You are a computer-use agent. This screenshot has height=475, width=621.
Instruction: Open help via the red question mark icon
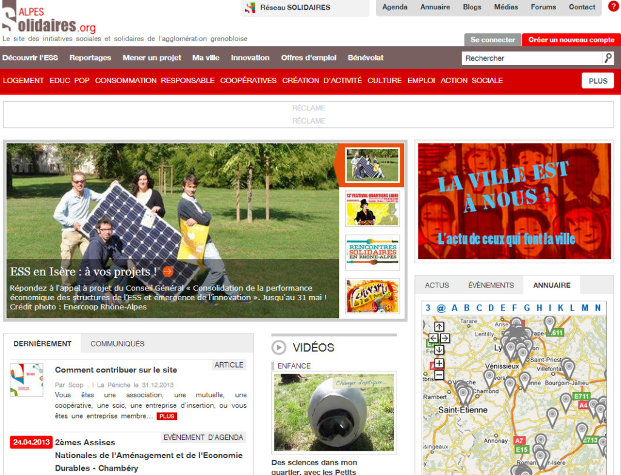[x=614, y=7]
